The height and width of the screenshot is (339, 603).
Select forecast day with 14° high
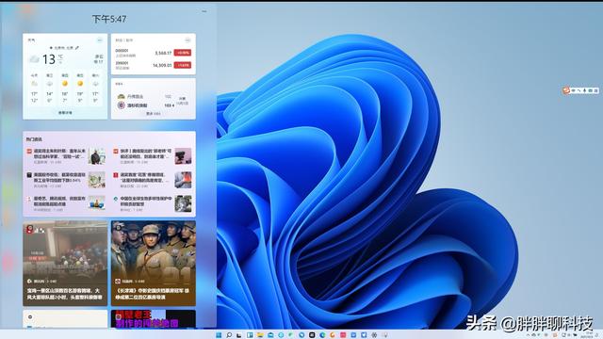[50, 88]
